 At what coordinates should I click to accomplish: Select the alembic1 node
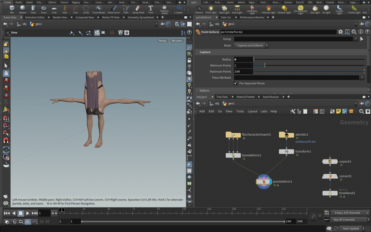(x=286, y=135)
